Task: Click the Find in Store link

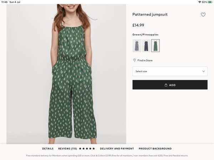Action: [145, 60]
